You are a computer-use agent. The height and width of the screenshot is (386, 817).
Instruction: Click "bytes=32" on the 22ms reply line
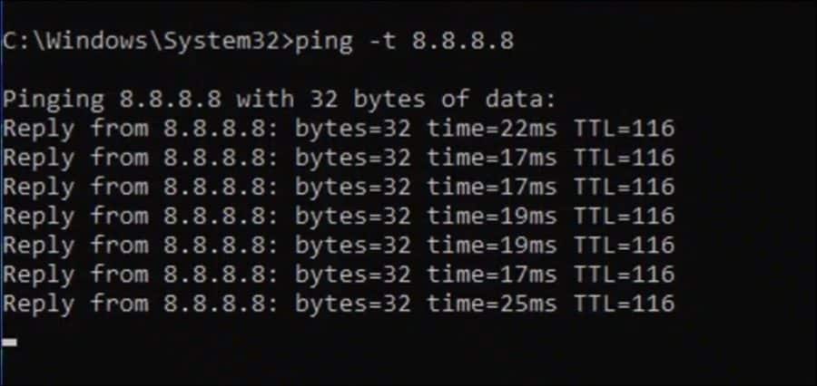point(352,129)
